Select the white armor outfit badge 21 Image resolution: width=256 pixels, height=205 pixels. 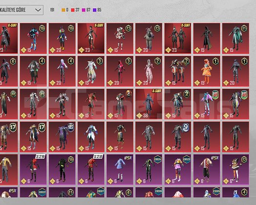point(33,104)
